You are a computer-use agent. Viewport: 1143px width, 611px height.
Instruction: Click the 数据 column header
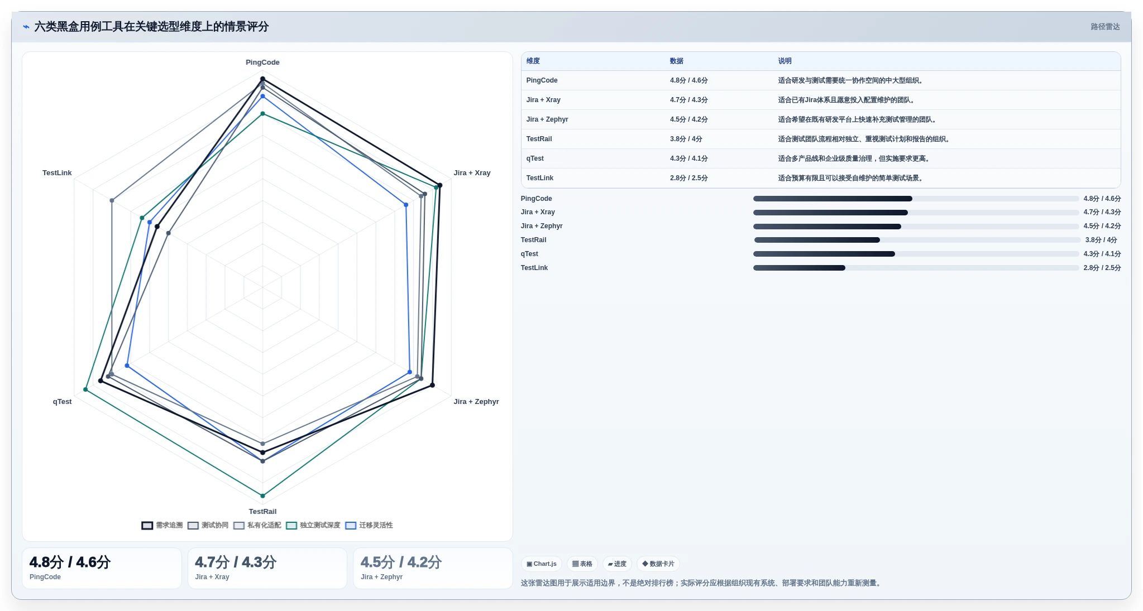(677, 61)
